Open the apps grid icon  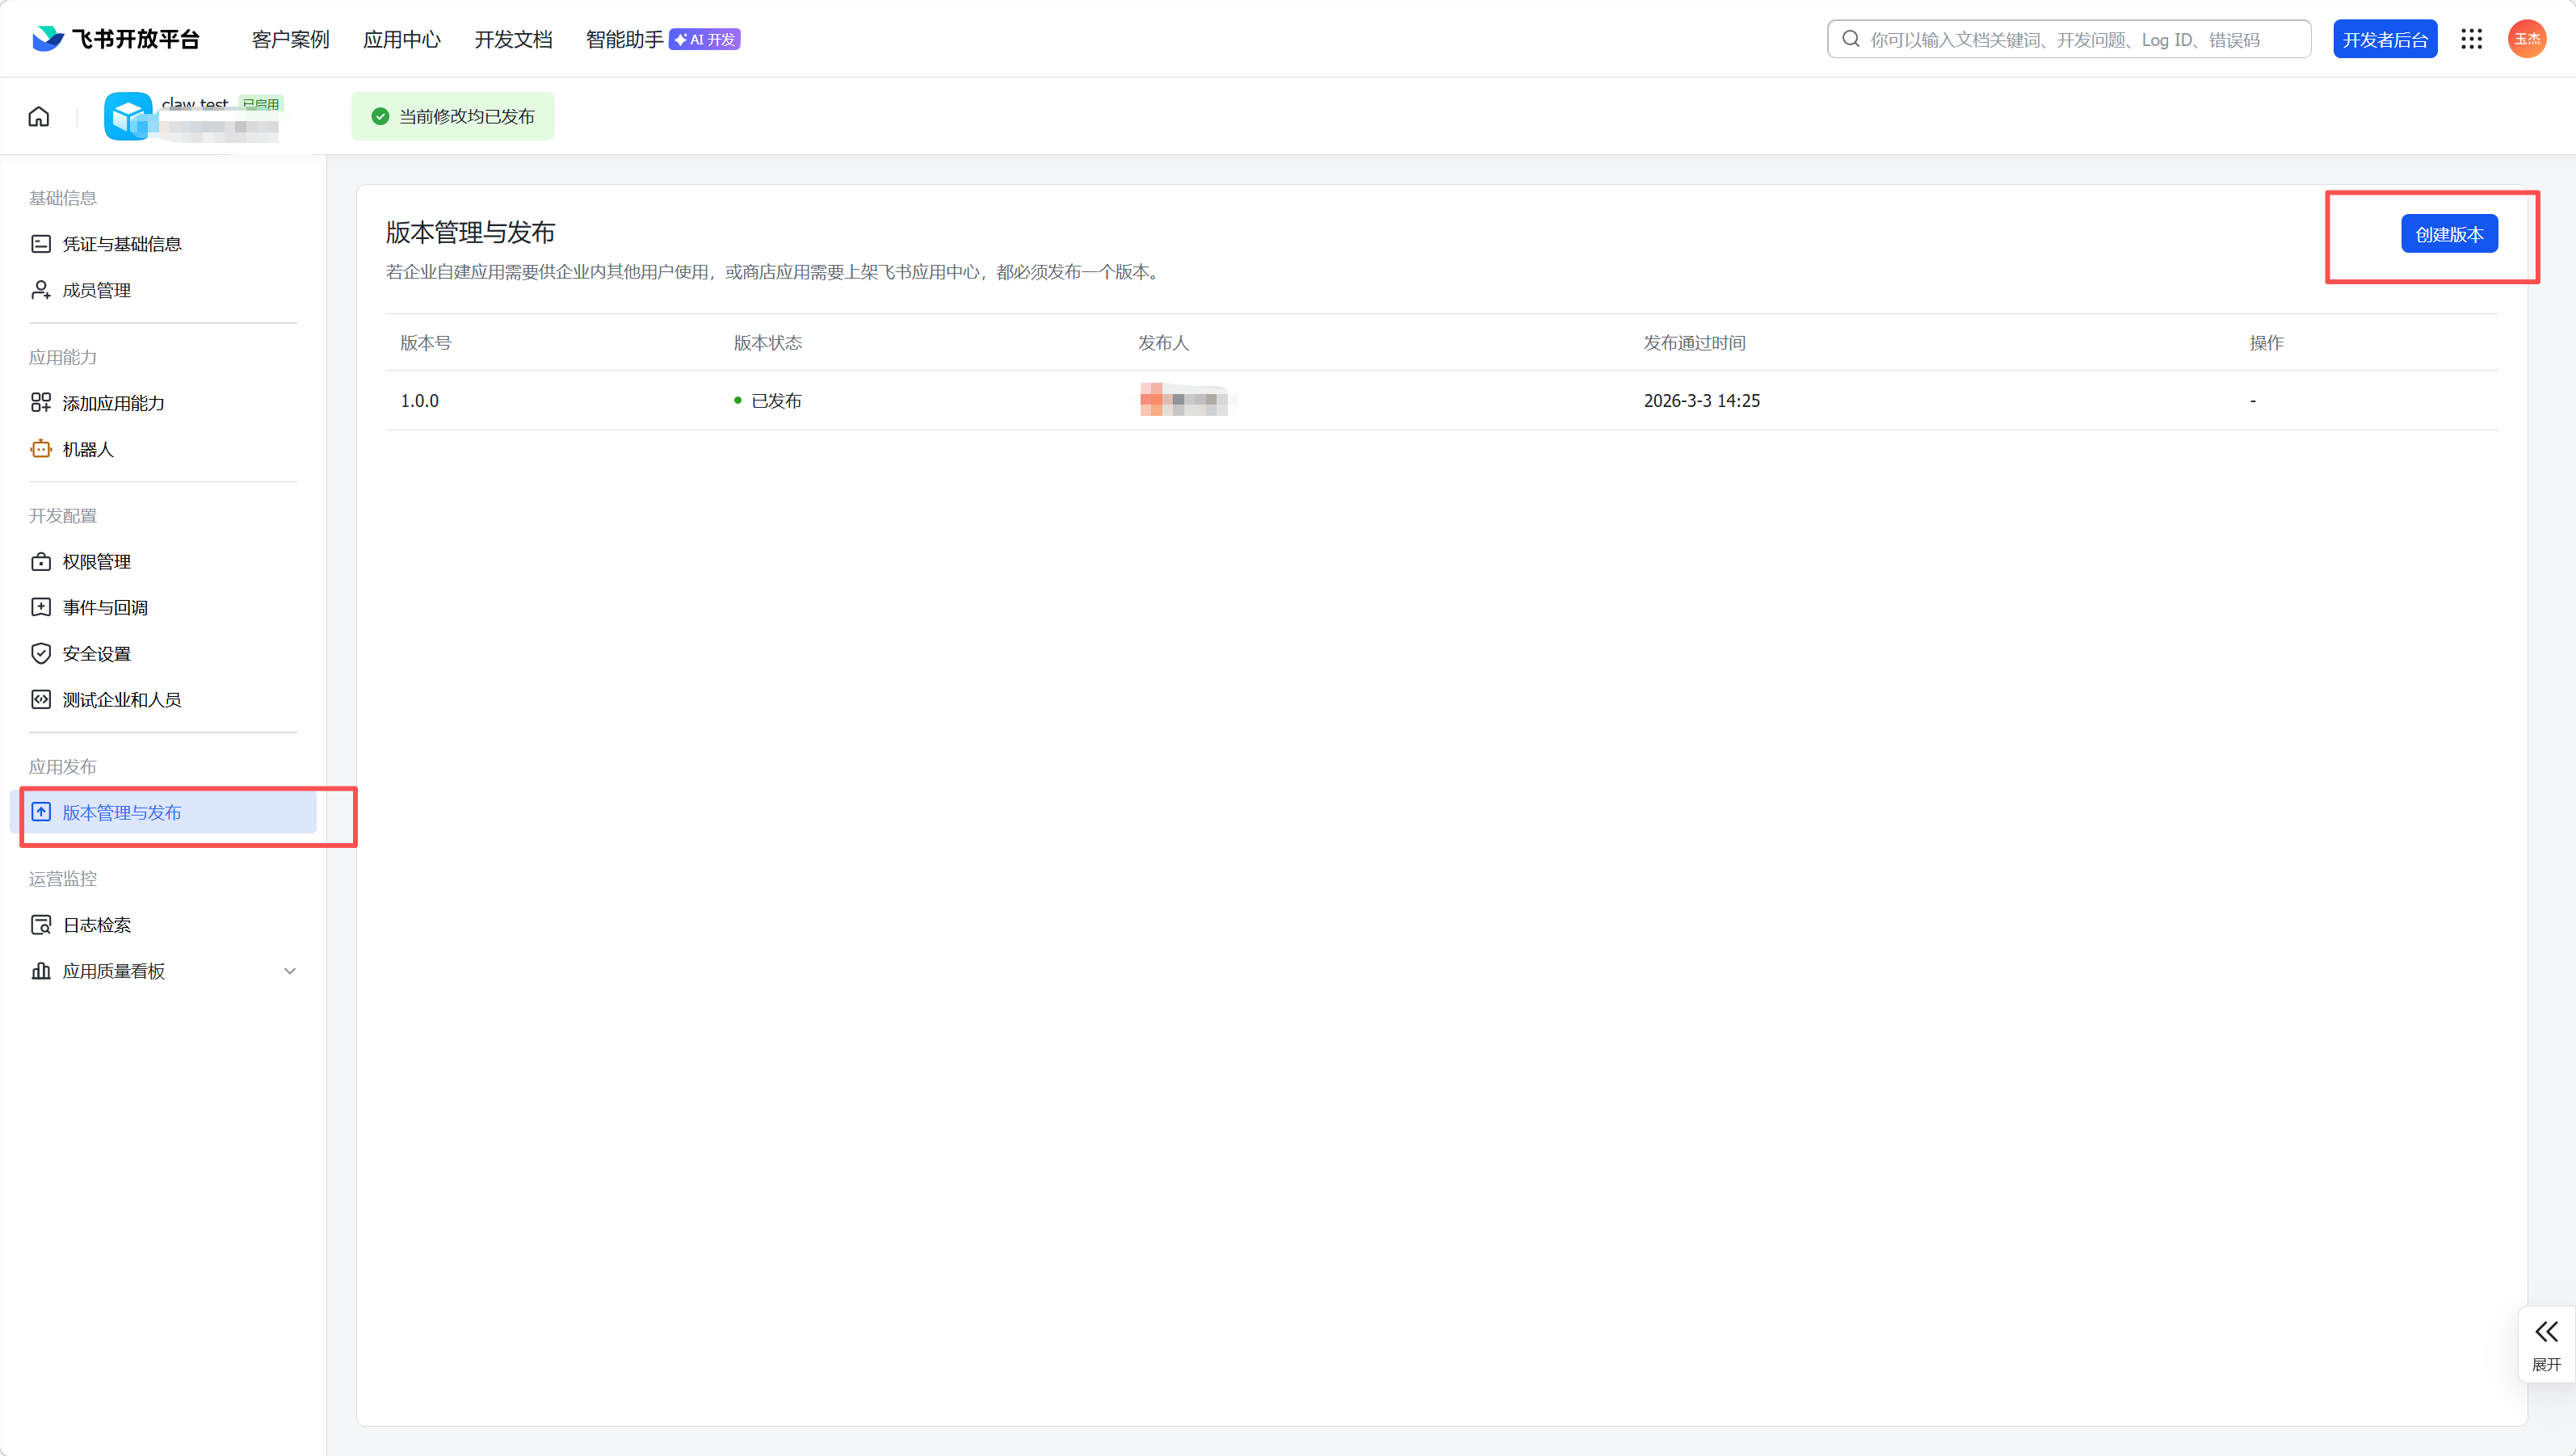click(2471, 39)
